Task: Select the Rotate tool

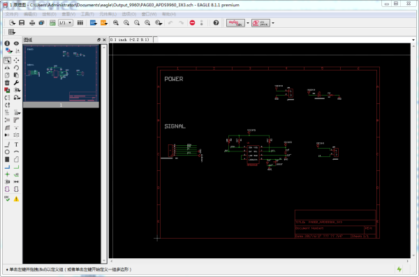Action: (x=16, y=68)
